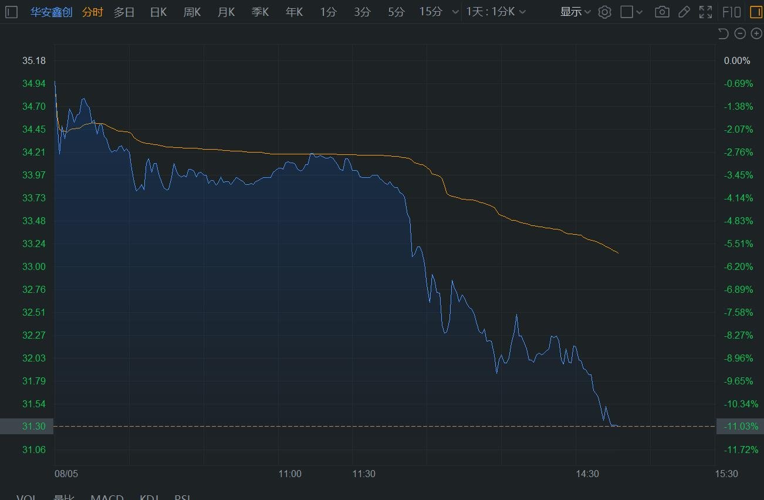Image resolution: width=764 pixels, height=500 pixels.
Task: Expand more minute intervals after 15分
Action: 455,12
